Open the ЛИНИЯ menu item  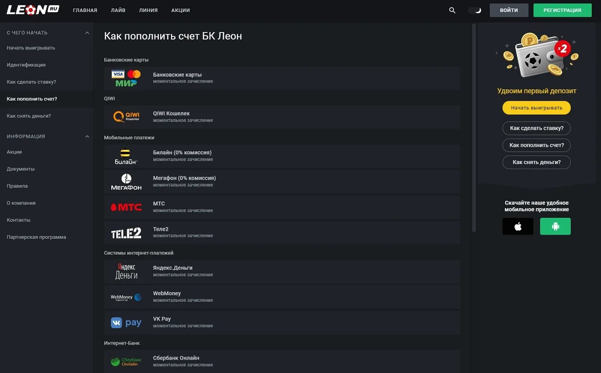pos(148,10)
